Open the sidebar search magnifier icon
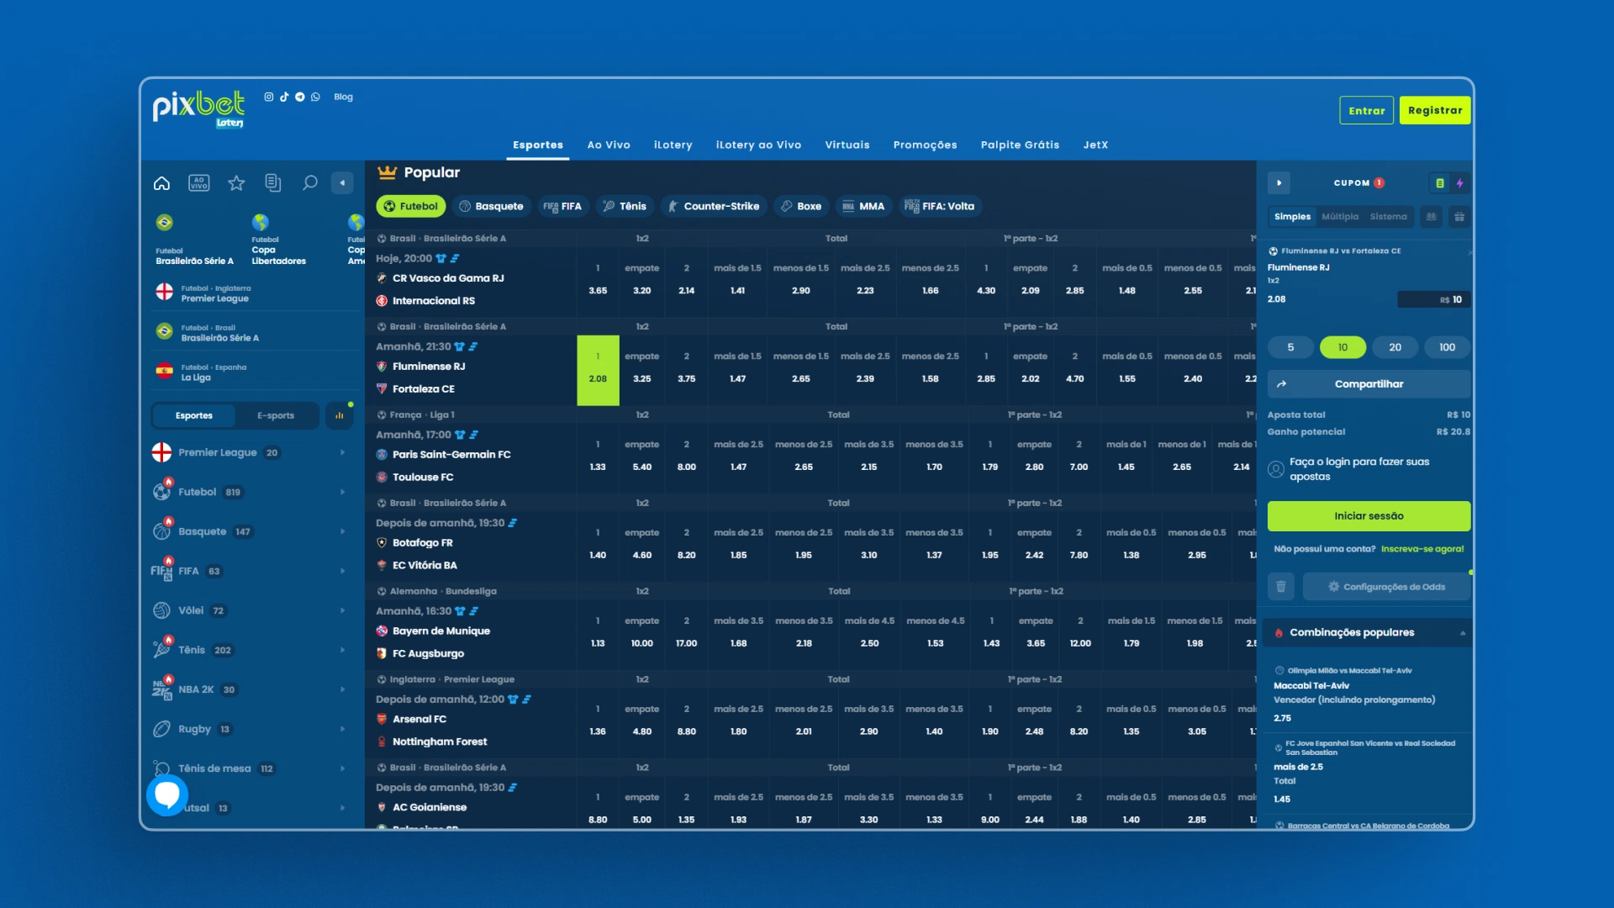Image resolution: width=1614 pixels, height=908 pixels. tap(310, 182)
